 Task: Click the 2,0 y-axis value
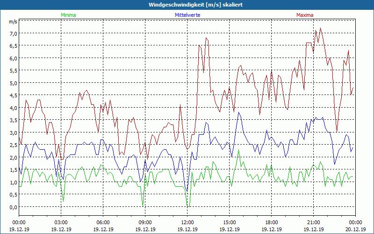point(14,158)
